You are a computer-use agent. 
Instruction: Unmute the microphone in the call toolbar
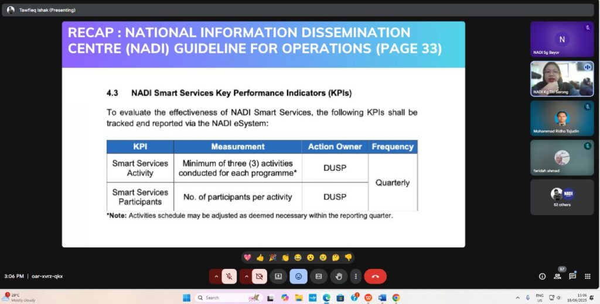(230, 276)
